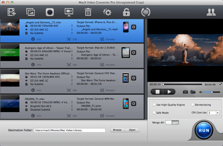This screenshot has width=223, height=146.
Task: Expand preview with fullscreen arrows icon
Action: 221,84
